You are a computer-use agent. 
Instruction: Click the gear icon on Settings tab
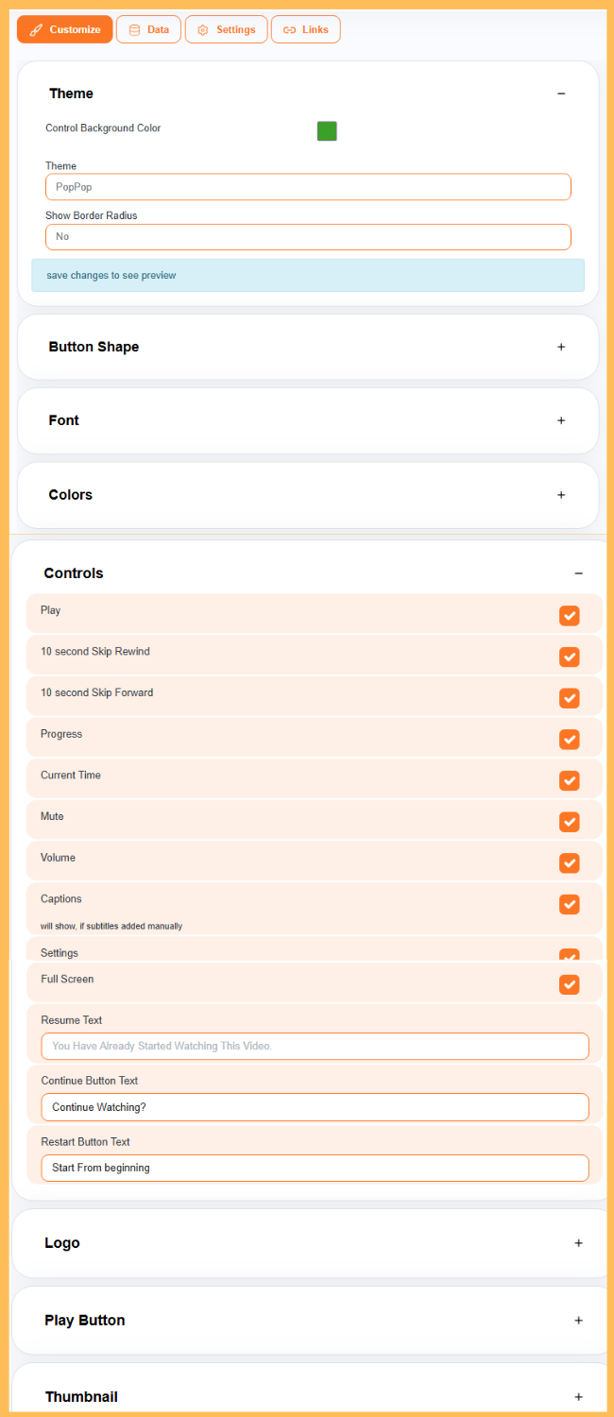click(x=202, y=30)
